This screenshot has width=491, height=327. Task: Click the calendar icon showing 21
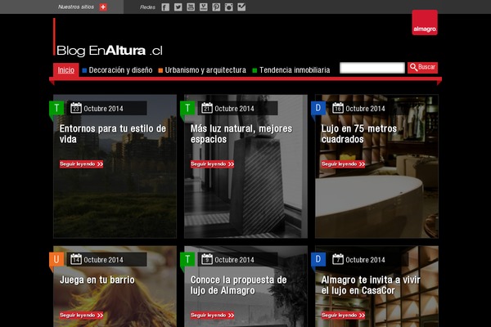point(207,108)
